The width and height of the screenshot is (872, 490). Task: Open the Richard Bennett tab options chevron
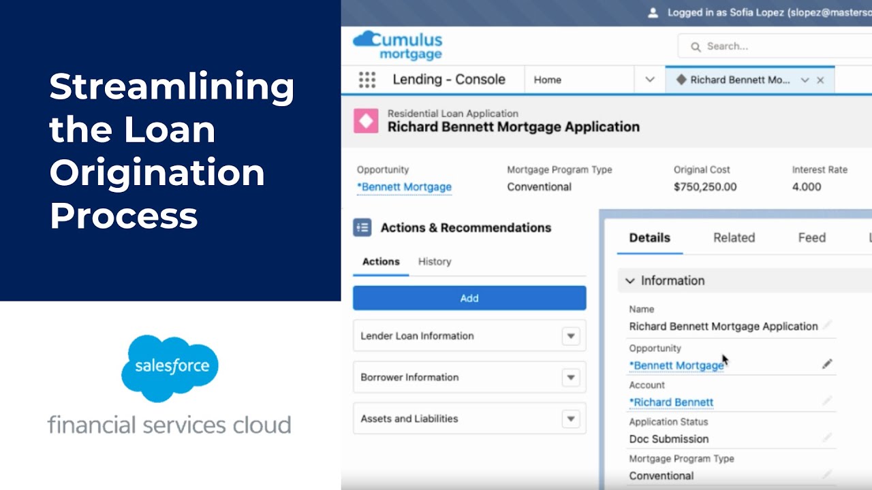tap(805, 80)
